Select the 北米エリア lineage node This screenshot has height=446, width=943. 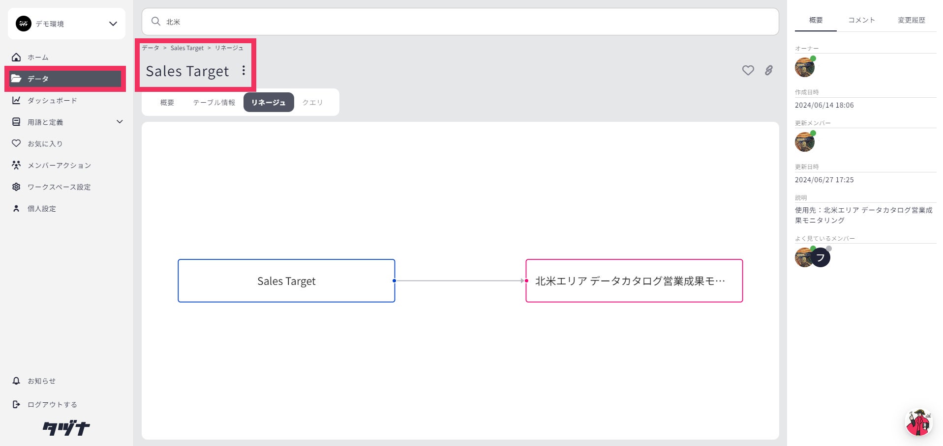click(634, 281)
